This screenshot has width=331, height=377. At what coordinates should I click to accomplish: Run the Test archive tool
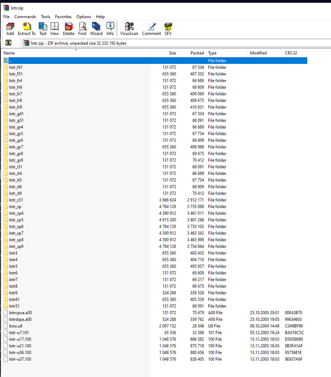pos(43,29)
